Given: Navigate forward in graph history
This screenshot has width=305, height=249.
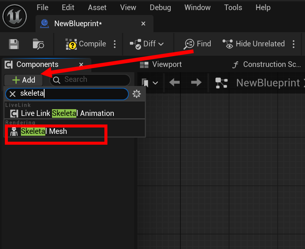Looking at the screenshot, I should pyautogui.click(x=196, y=82).
